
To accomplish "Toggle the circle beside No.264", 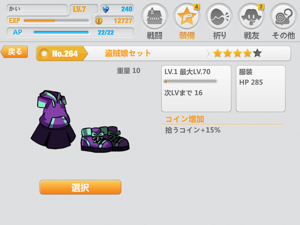I will 44,54.
